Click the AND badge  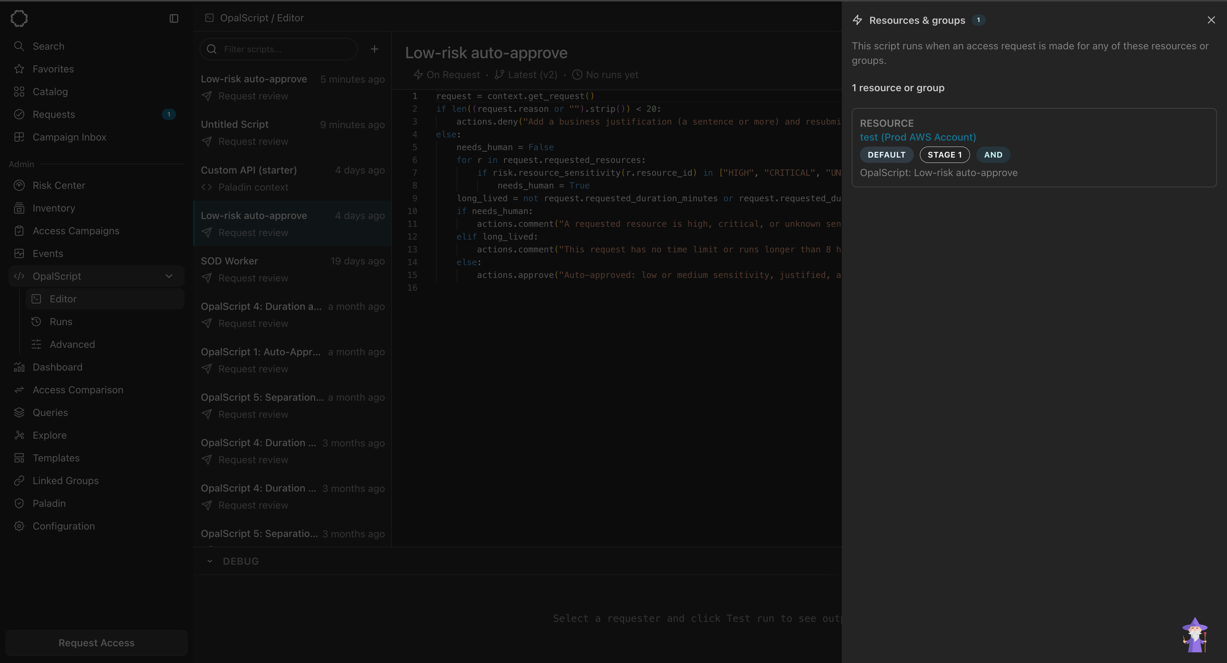[993, 155]
